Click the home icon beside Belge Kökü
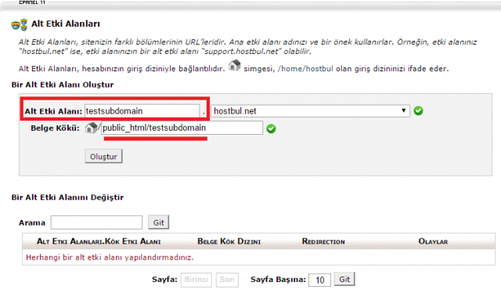The image size is (501, 304). tap(92, 128)
